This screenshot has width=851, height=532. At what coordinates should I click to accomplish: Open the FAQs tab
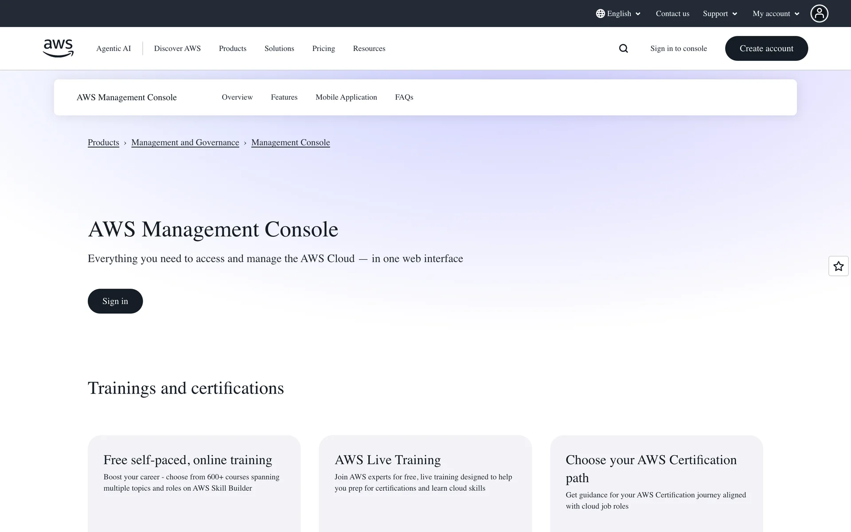pyautogui.click(x=404, y=97)
